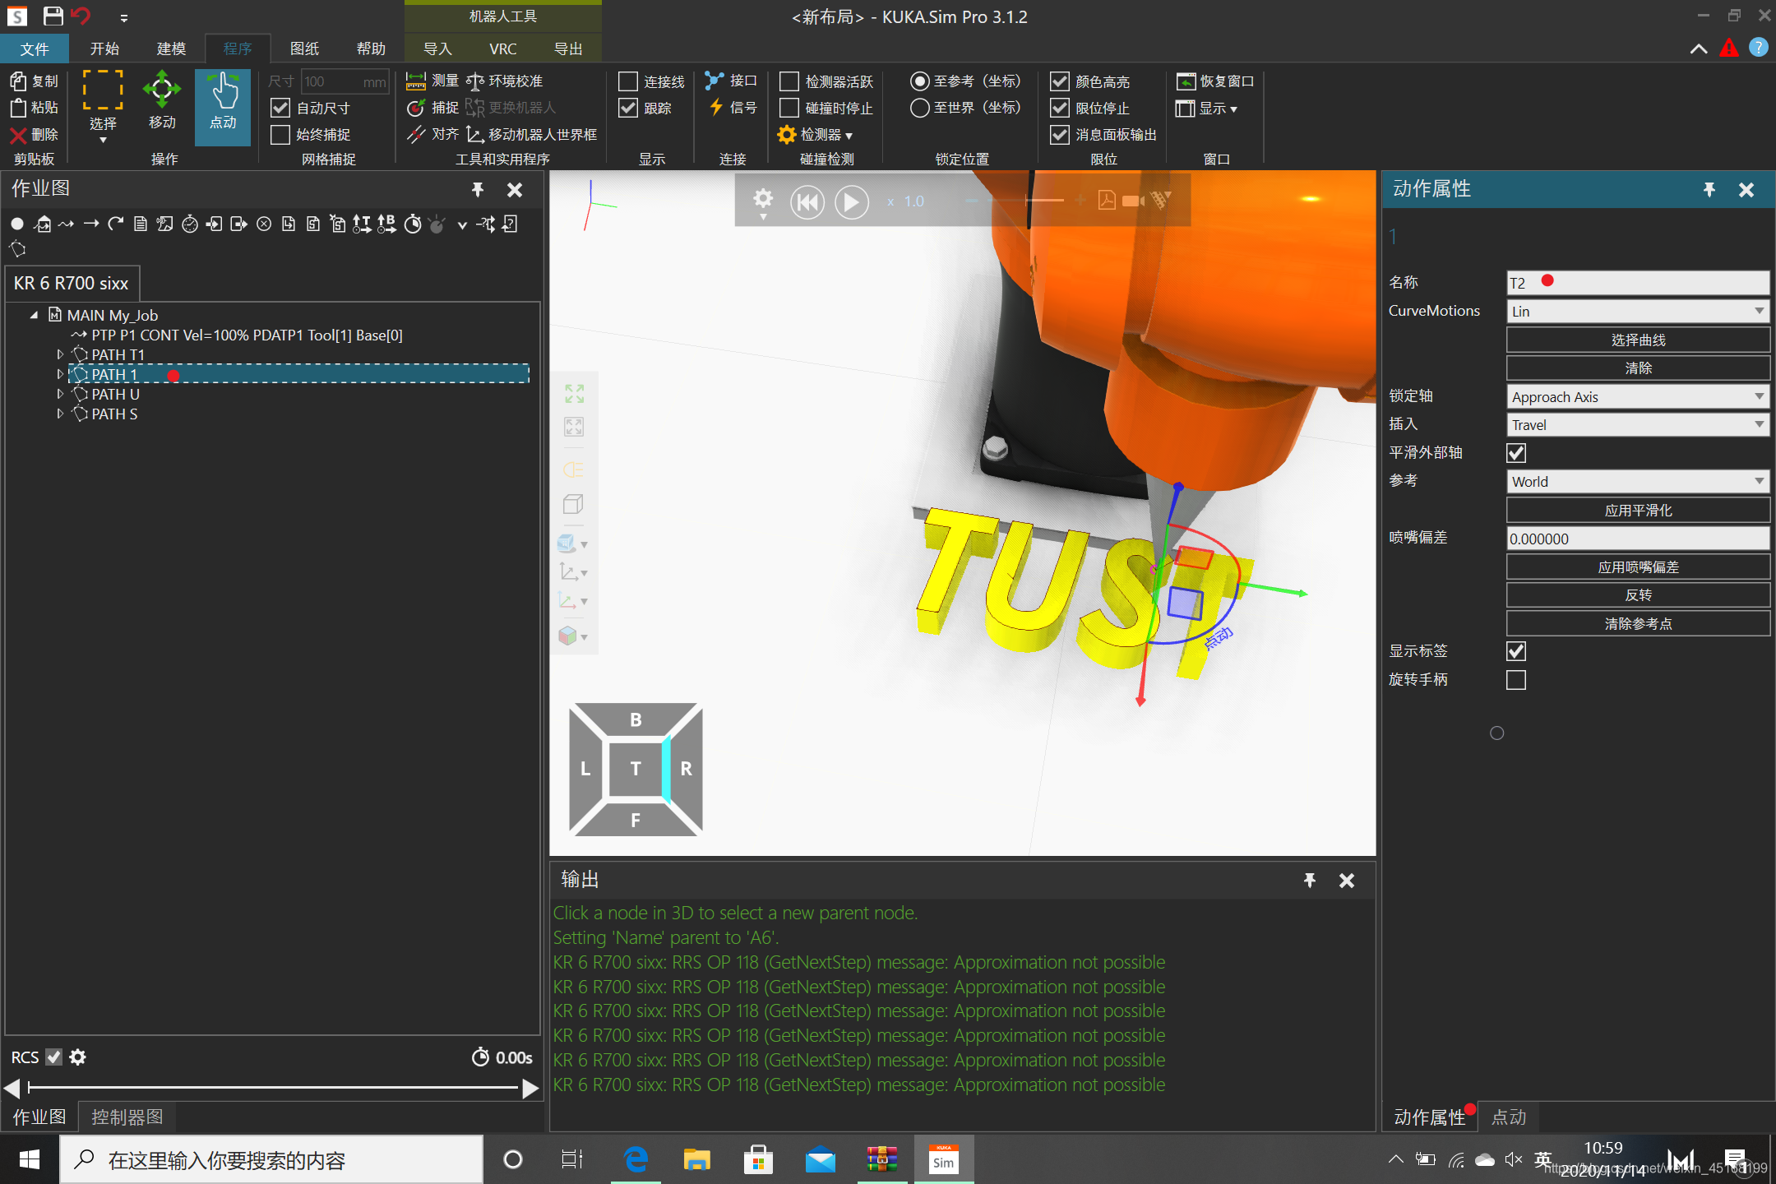Click the 环境校准 calibration icon

(x=479, y=81)
